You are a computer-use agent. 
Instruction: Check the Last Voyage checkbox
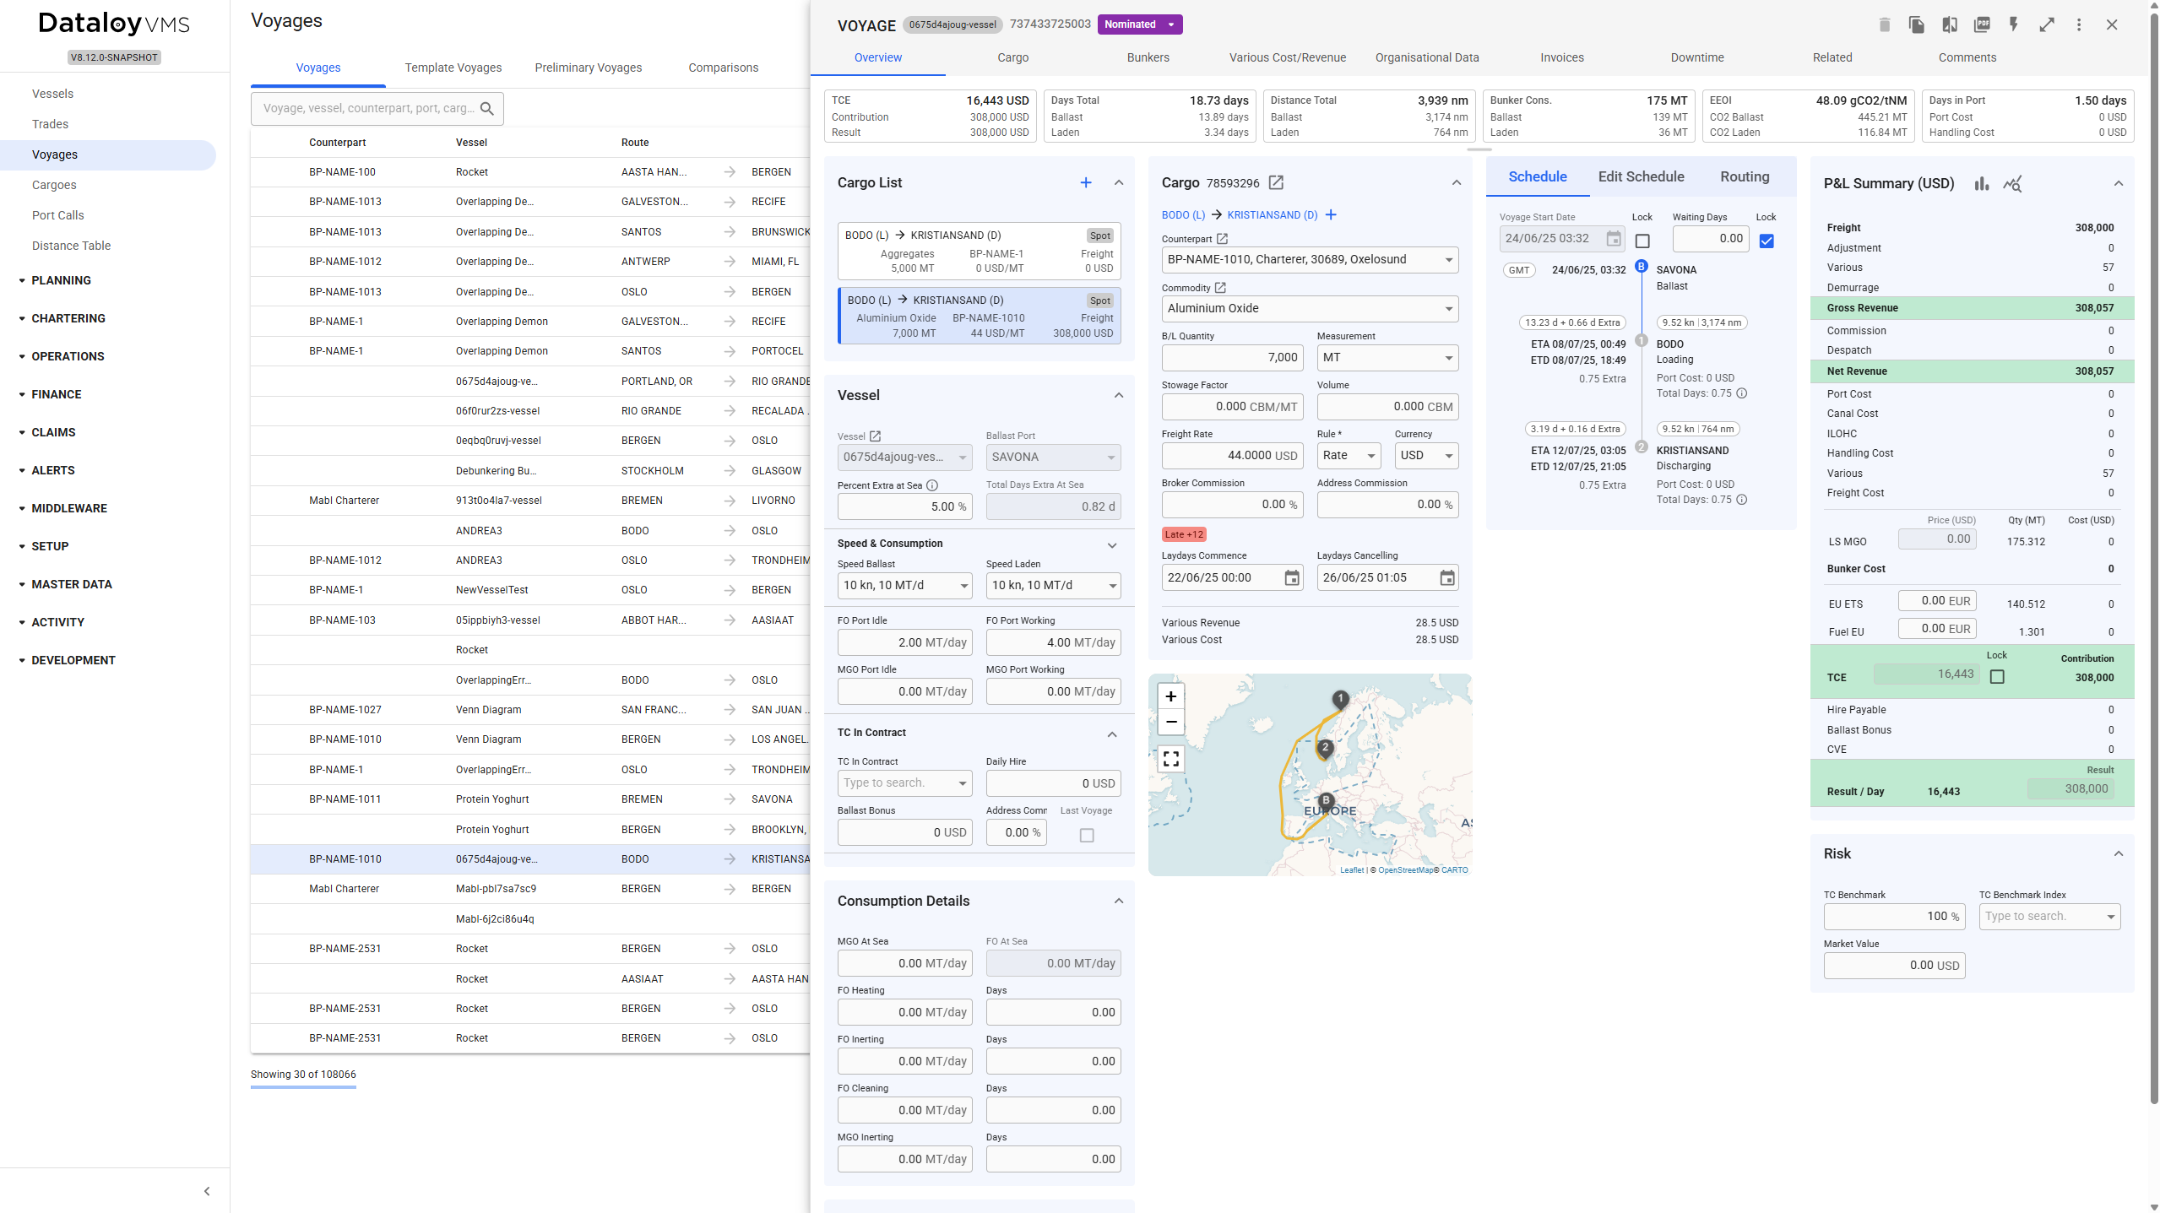[1087, 834]
